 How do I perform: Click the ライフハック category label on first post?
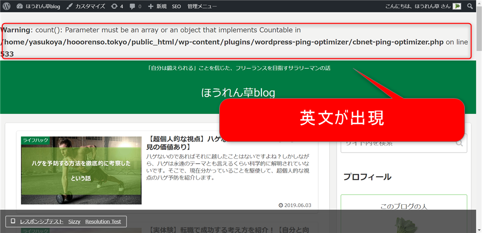point(35,140)
